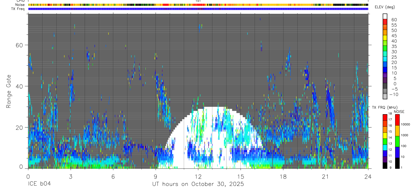This screenshot has height=191, width=414.
Task: Click the '−10' label on ELEV colorbar
Action: click(394, 95)
